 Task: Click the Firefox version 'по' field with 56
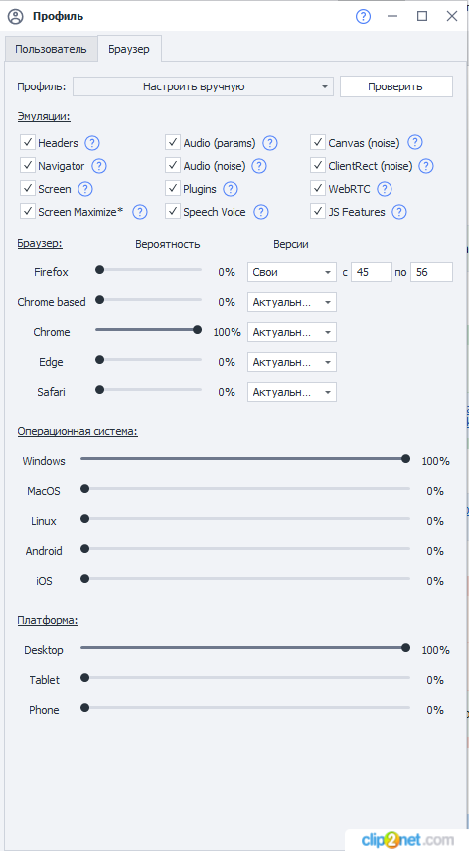(431, 272)
